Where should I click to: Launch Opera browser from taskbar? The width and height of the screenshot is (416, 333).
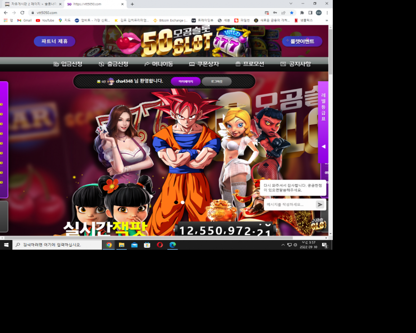click(160, 245)
